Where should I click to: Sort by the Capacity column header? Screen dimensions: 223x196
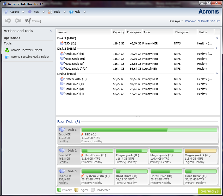point(118,32)
